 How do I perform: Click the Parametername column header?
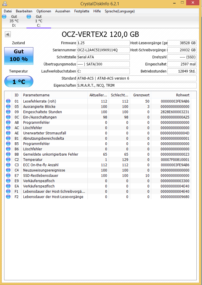tap(54, 95)
